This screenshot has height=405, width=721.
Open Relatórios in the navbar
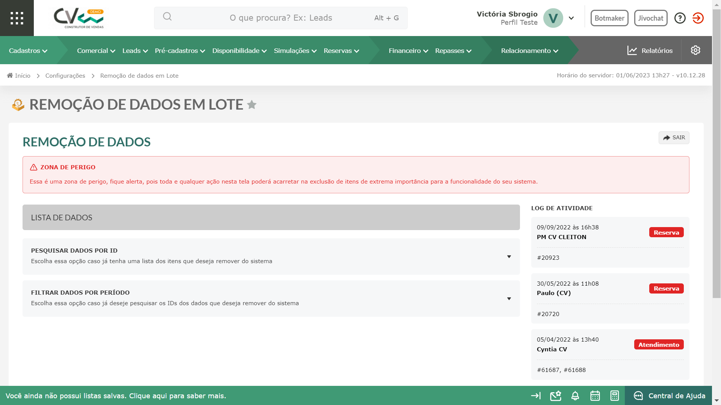pyautogui.click(x=650, y=51)
